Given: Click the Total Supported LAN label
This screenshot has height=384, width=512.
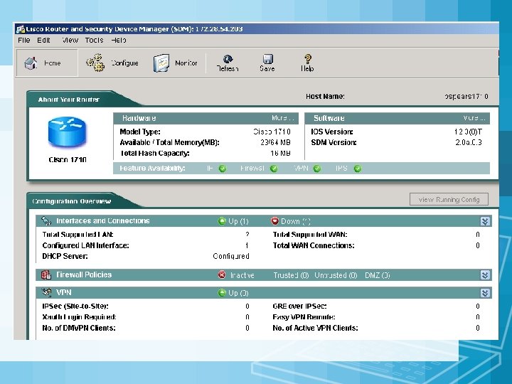Looking at the screenshot, I should pos(78,235).
